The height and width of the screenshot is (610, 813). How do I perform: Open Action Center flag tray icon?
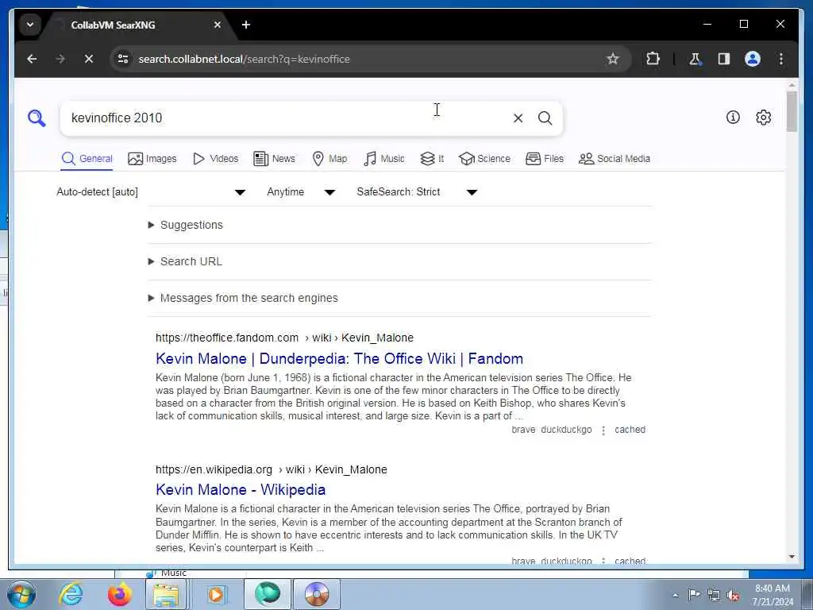tap(694, 594)
